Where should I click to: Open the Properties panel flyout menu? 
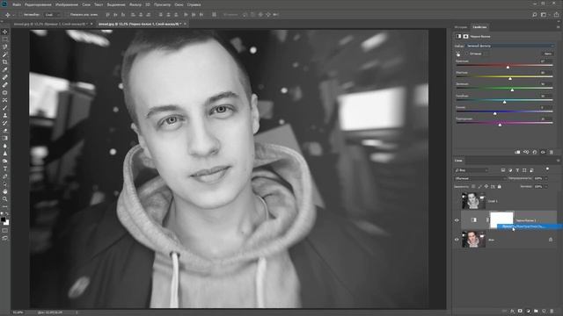(558, 27)
